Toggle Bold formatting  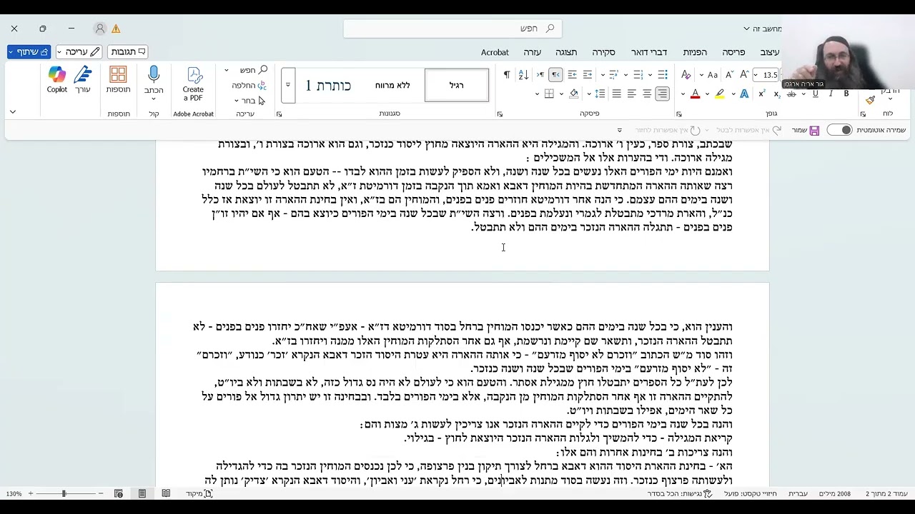click(x=846, y=94)
